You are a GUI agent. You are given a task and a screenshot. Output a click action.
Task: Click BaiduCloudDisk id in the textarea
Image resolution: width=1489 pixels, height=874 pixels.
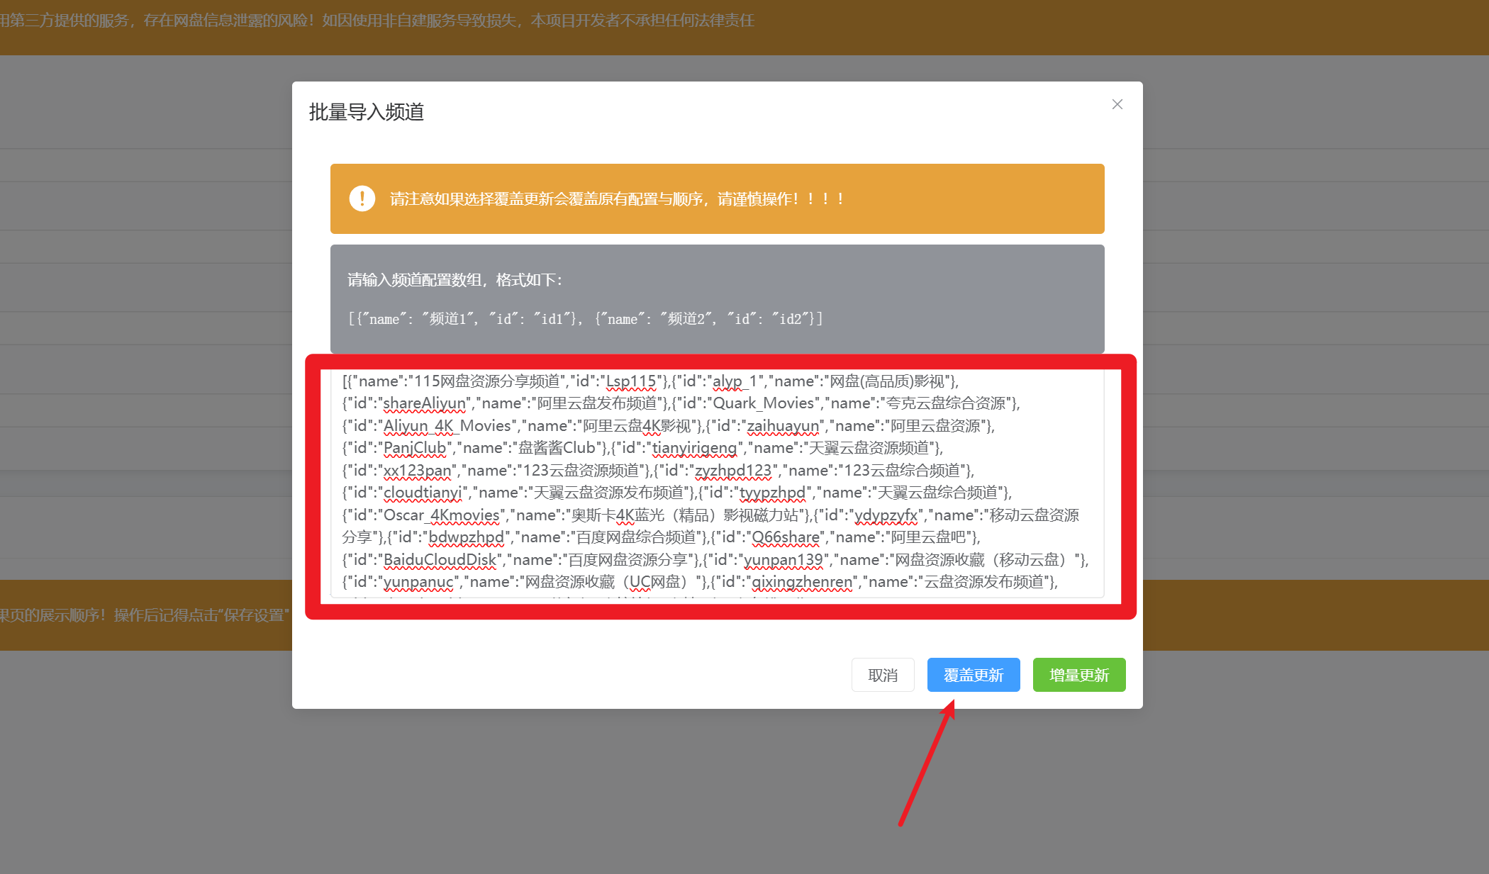(x=440, y=560)
